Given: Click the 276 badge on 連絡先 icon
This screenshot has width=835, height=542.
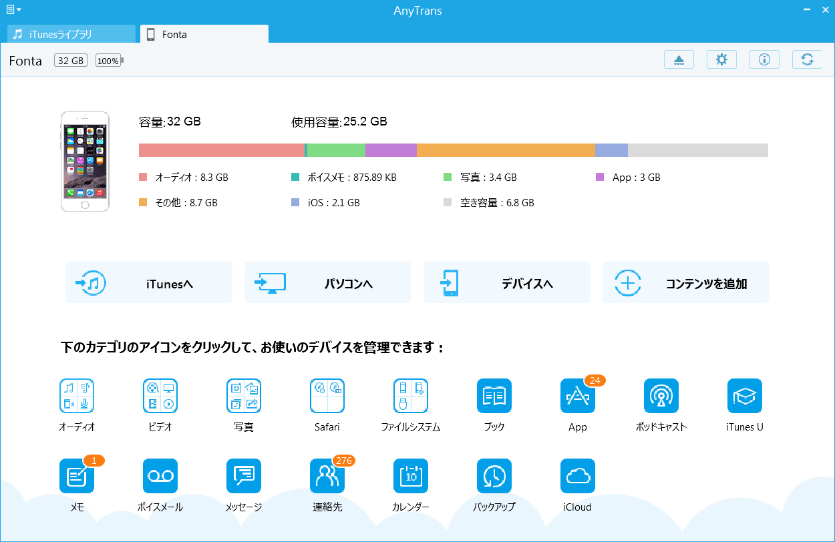Looking at the screenshot, I should (343, 461).
